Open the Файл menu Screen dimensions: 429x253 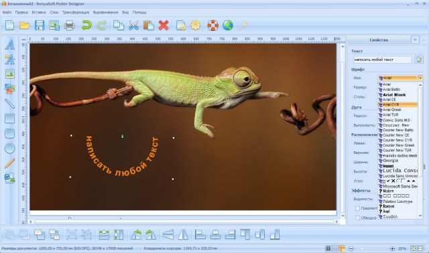point(7,12)
